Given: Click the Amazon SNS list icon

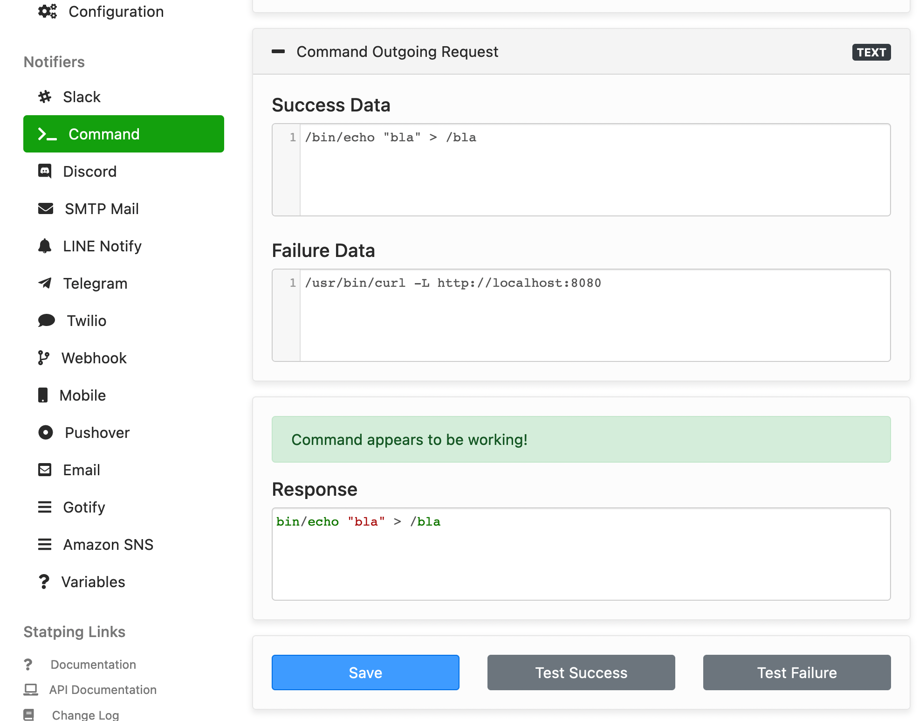Looking at the screenshot, I should coord(44,544).
